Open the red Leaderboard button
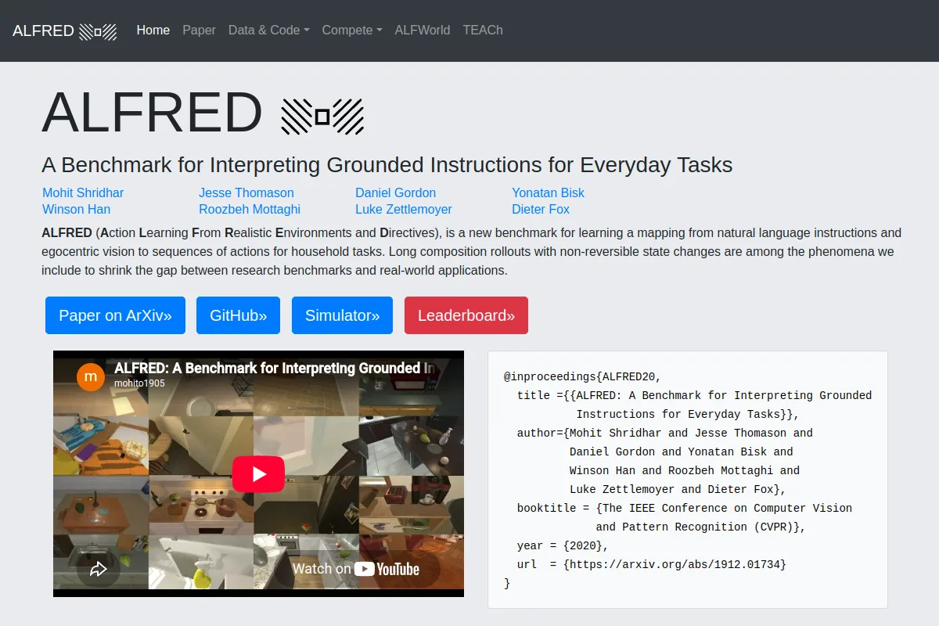This screenshot has height=626, width=939. click(466, 315)
